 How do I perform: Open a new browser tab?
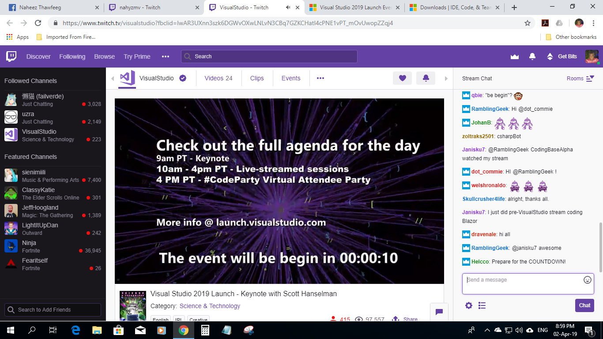tap(514, 8)
